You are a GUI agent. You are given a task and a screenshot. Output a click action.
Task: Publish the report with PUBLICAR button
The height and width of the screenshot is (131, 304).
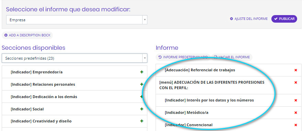coord(284,19)
